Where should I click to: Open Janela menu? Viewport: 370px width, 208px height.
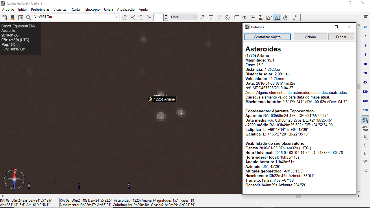click(108, 10)
